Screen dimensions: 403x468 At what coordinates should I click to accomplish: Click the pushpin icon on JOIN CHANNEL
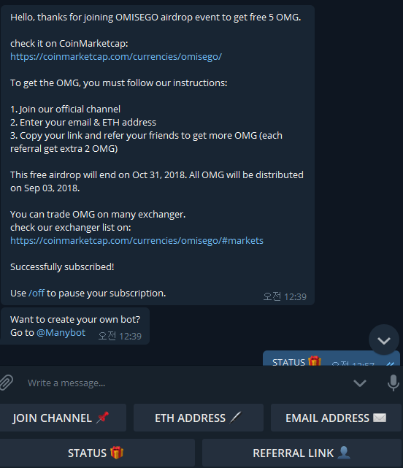[102, 418]
